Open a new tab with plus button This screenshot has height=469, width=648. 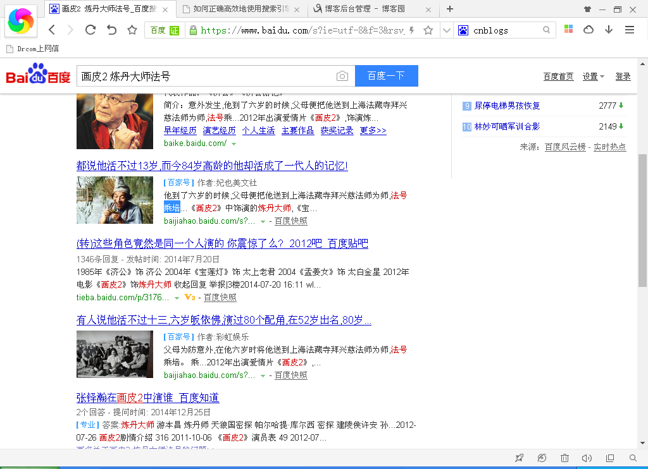point(450,9)
